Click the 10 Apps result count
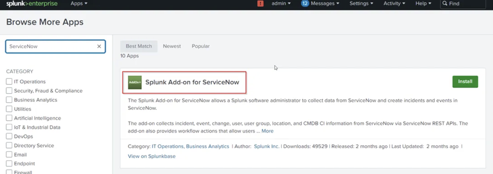The height and width of the screenshot is (174, 493). (x=130, y=56)
